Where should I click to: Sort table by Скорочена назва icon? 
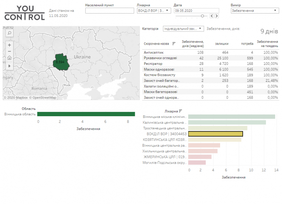pos(174,44)
